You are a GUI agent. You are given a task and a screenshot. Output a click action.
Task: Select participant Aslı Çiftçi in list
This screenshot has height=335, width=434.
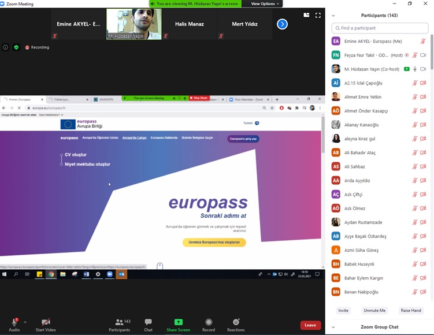[380, 195]
